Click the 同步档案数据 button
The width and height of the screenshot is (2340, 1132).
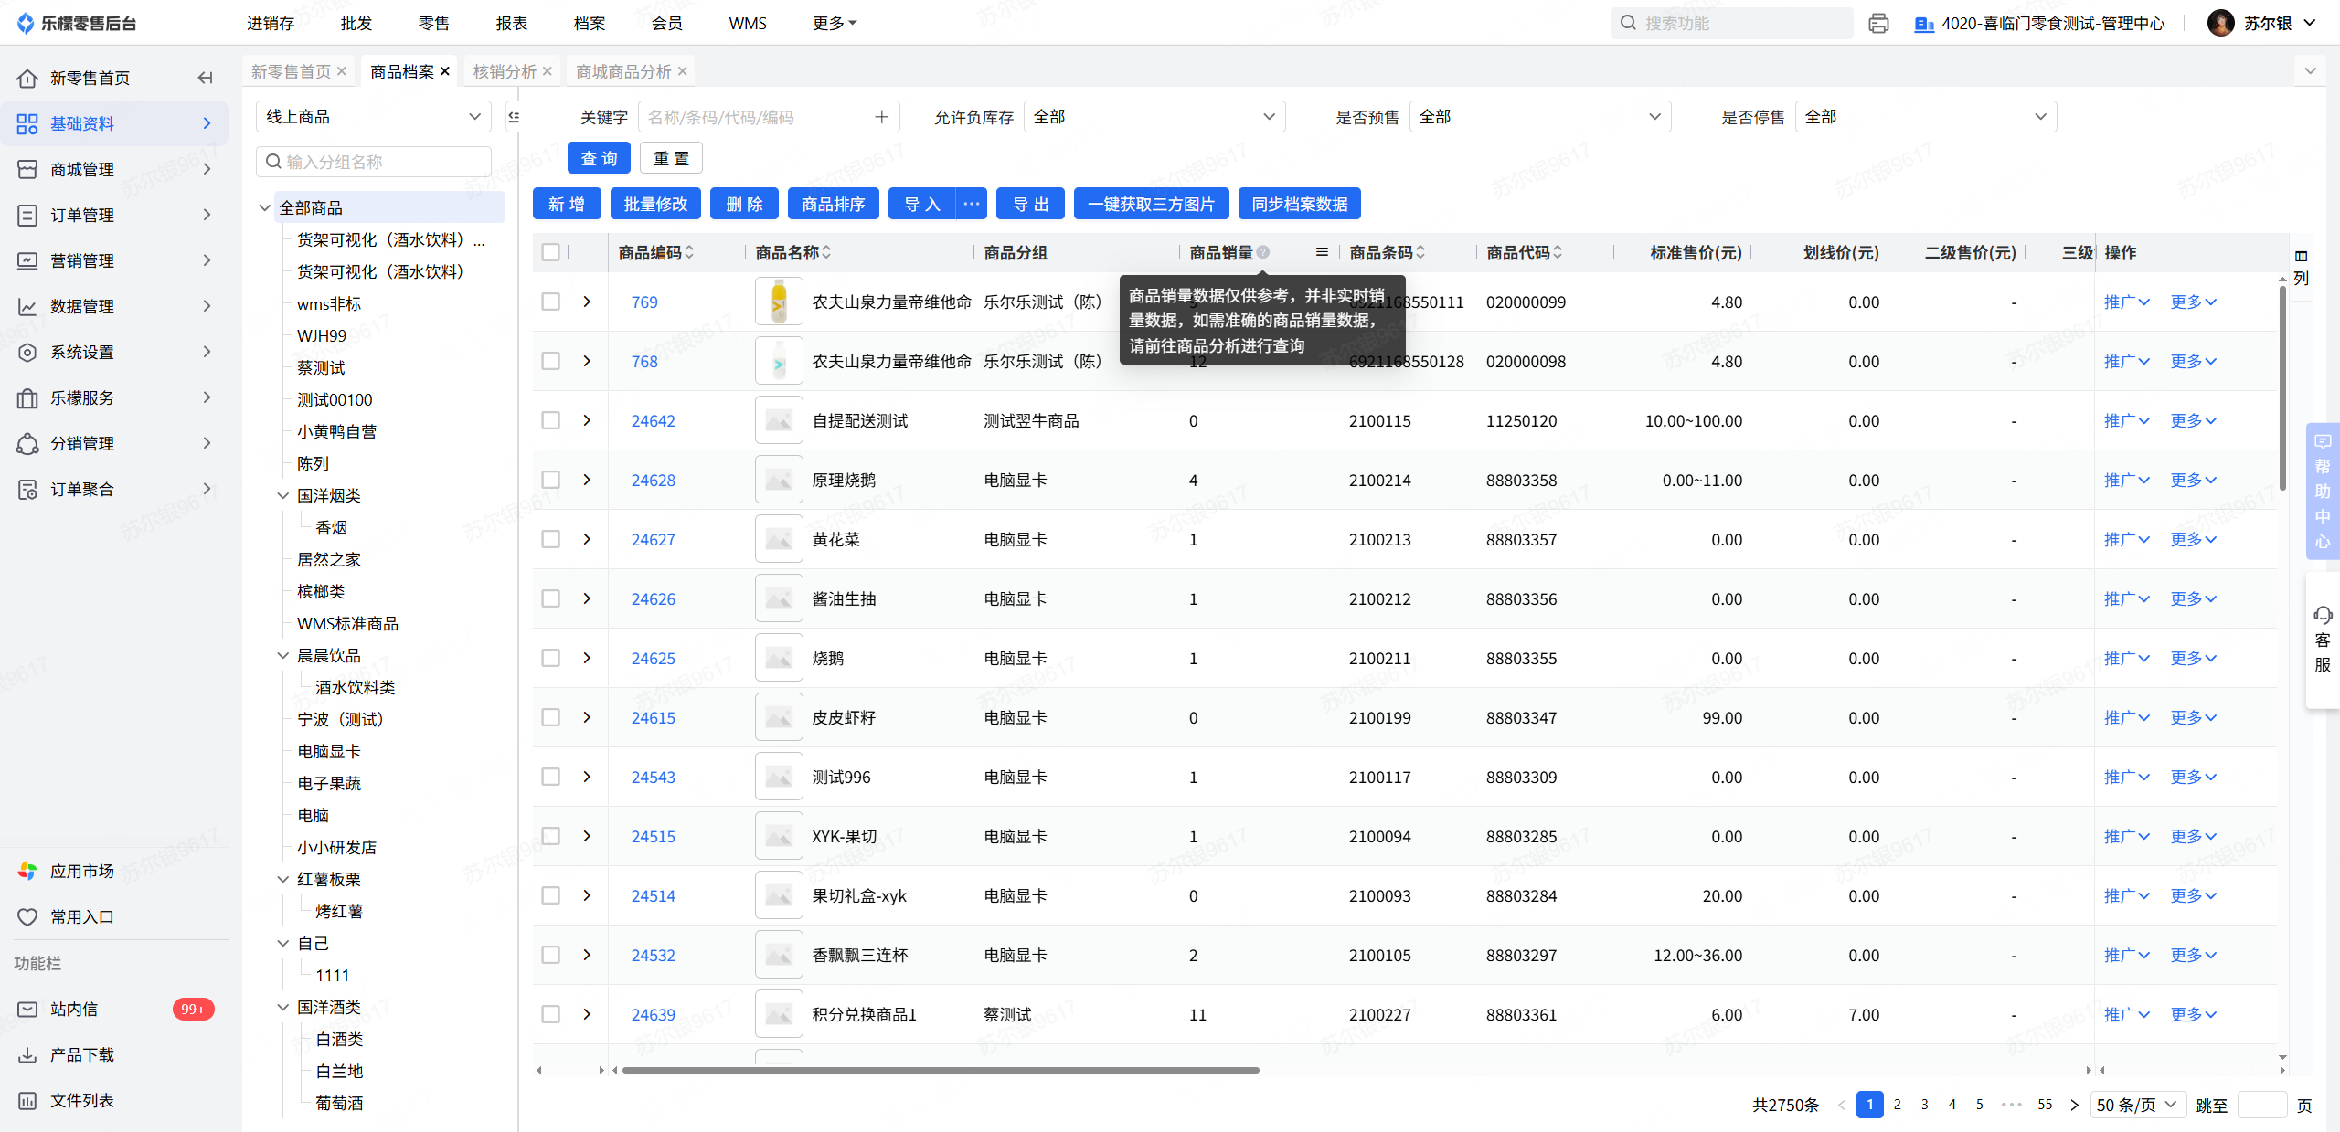pos(1299,204)
